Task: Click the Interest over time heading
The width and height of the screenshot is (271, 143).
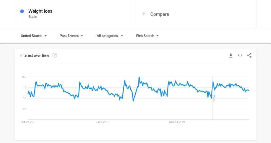Action: pos(35,55)
